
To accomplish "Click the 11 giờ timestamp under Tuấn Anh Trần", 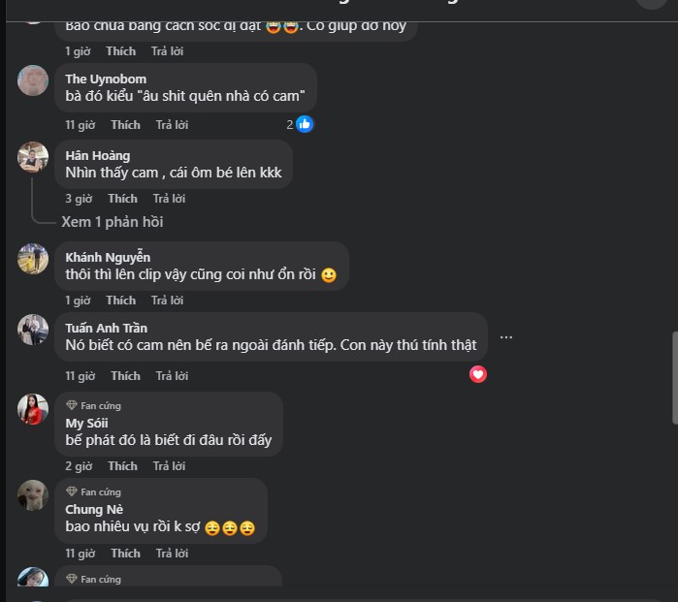I will tap(80, 376).
